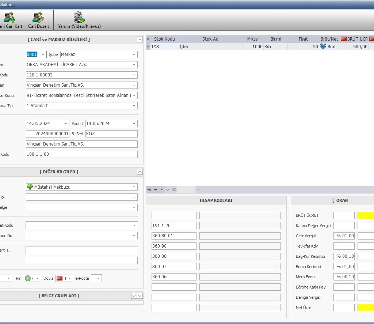Click the Brüt/Net icon in the Çilek row
This screenshot has width=374, height=324.
click(x=323, y=47)
